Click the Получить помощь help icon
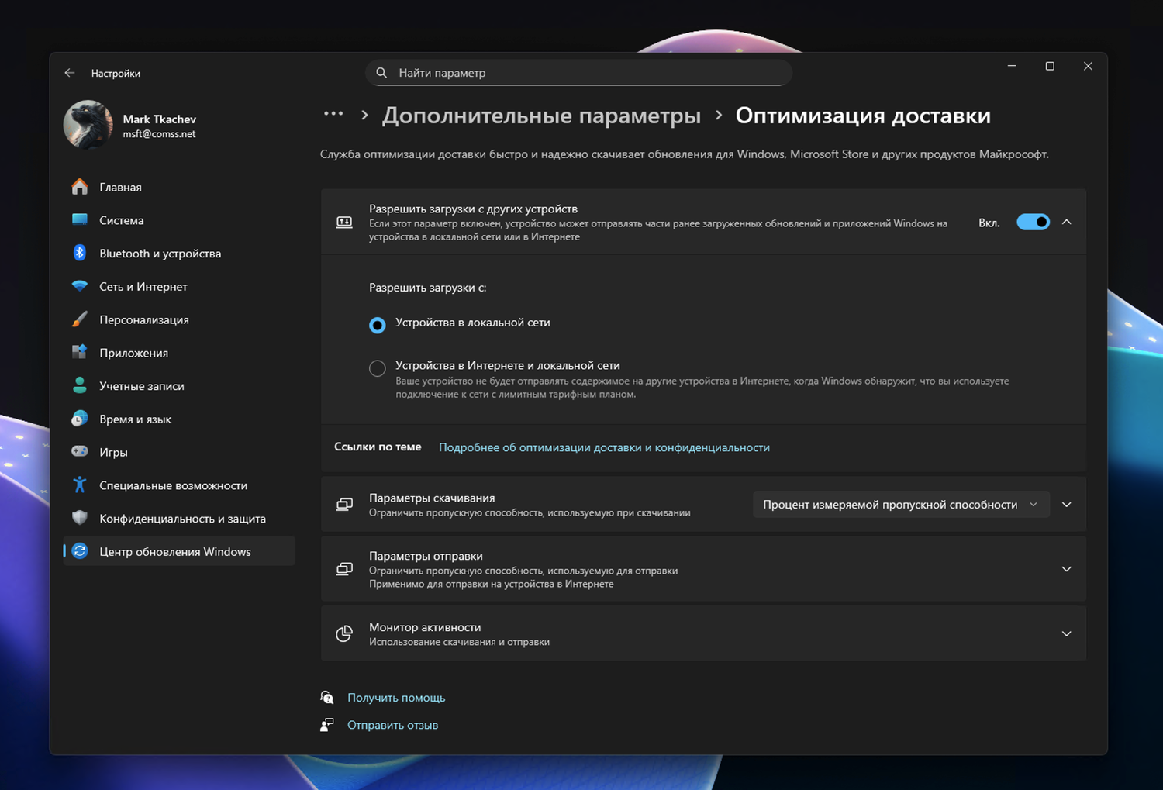Viewport: 1163px width, 790px height. [327, 698]
